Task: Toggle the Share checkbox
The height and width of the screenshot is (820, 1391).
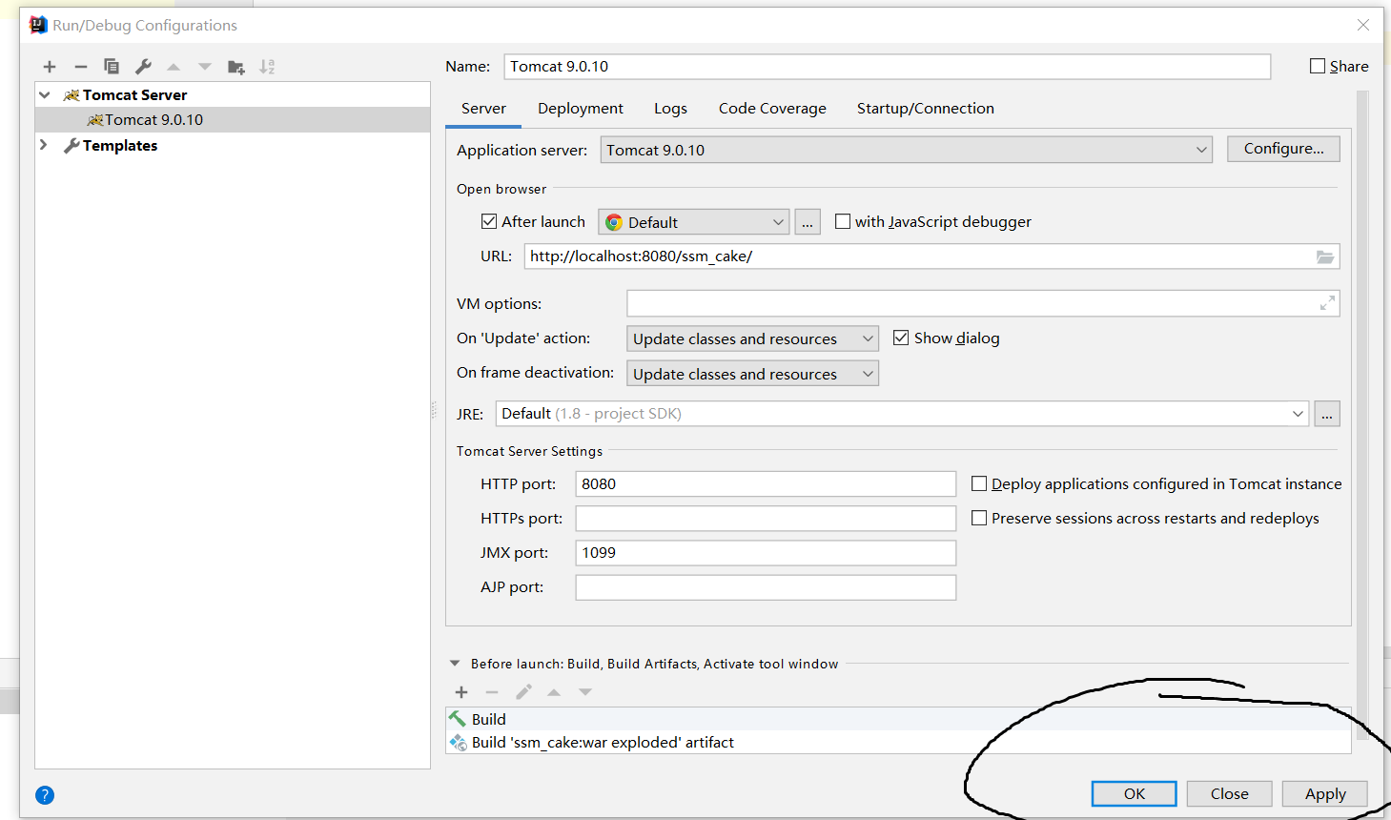Action: (1318, 66)
